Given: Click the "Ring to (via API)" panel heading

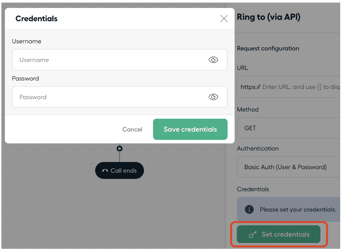Looking at the screenshot, I should [x=268, y=17].
